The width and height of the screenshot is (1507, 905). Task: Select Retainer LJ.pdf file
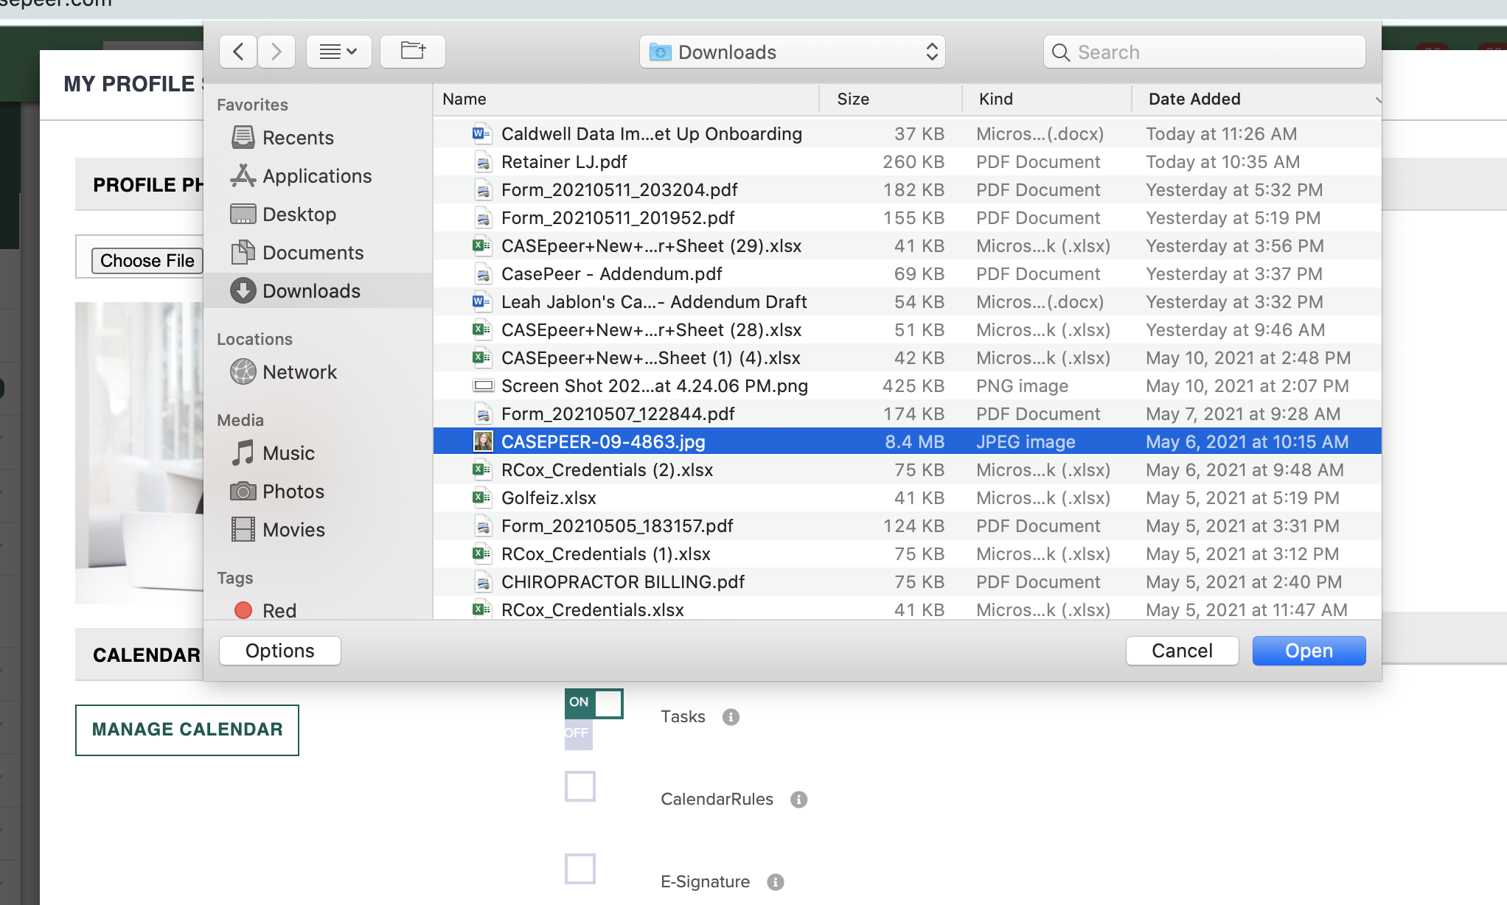pyautogui.click(x=907, y=161)
